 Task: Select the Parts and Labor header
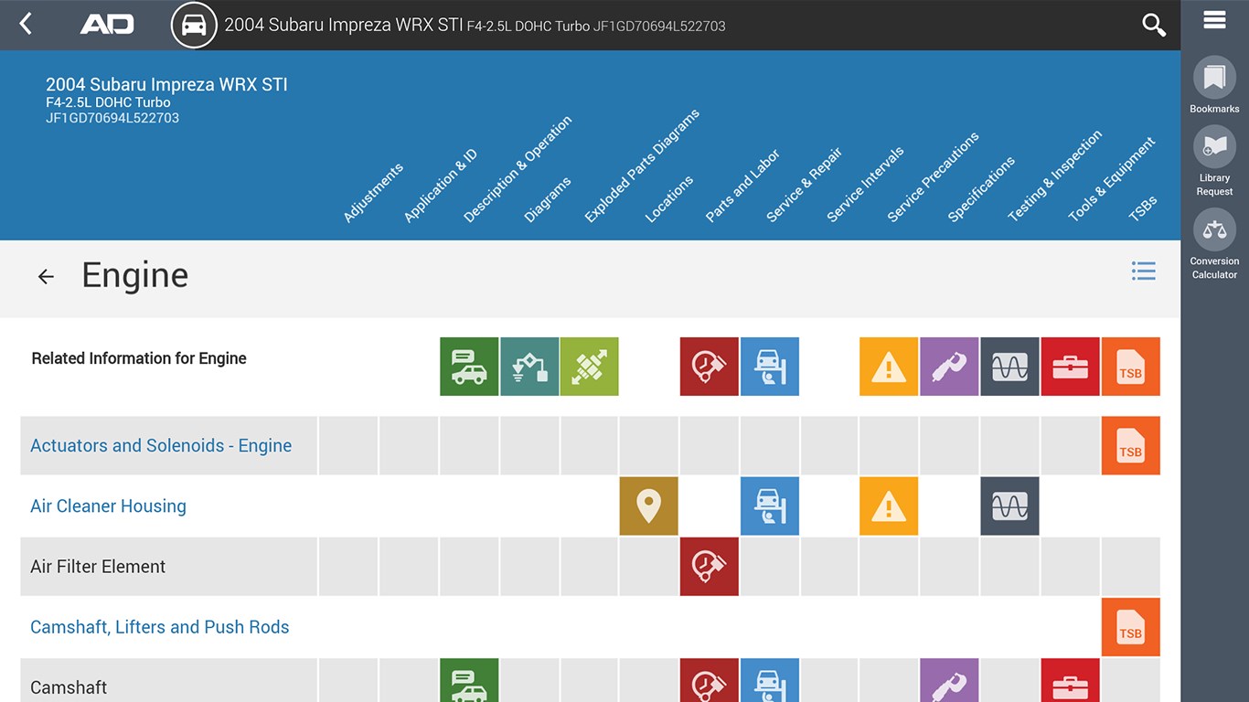[x=742, y=186]
